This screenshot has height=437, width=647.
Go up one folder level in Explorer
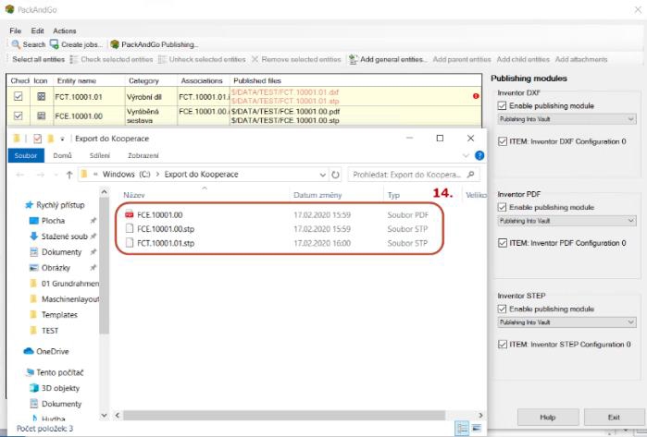[69, 174]
